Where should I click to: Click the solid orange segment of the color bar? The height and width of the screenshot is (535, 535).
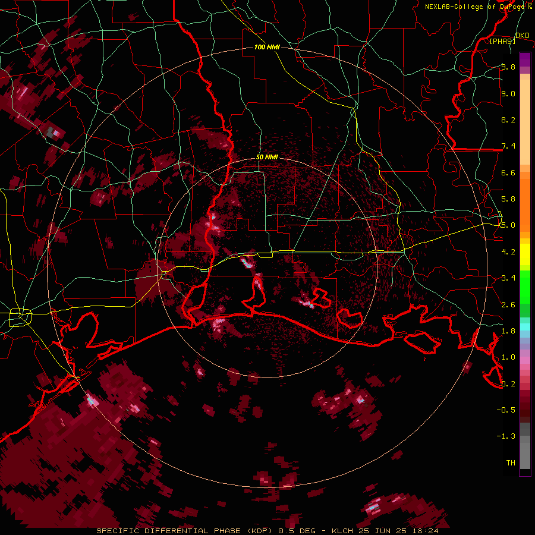525,204
